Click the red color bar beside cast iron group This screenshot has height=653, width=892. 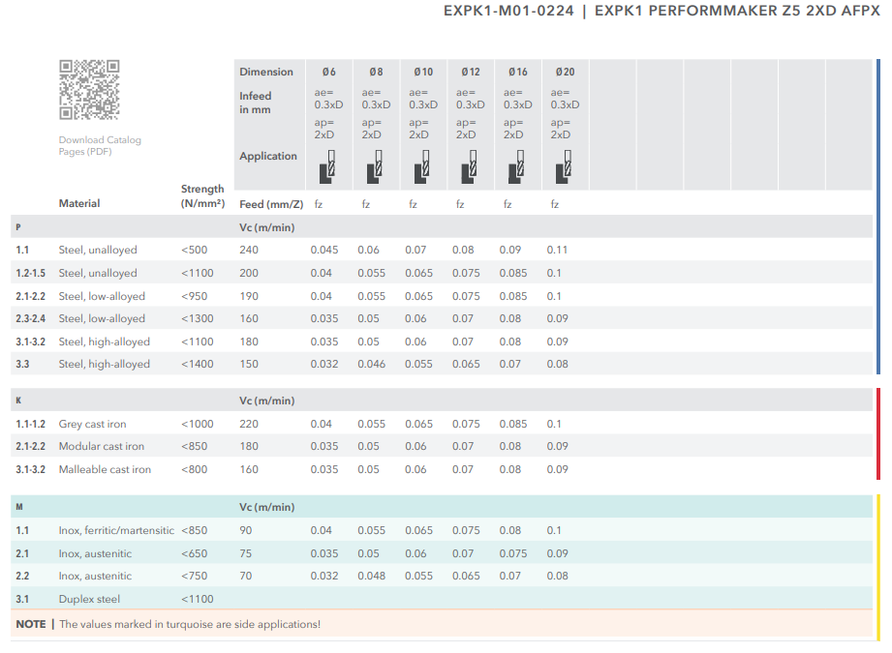click(877, 433)
